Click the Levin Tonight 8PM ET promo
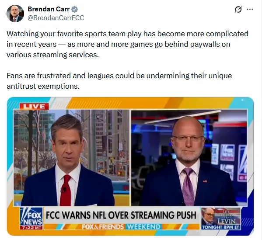This screenshot has height=240, width=262. coord(221,219)
